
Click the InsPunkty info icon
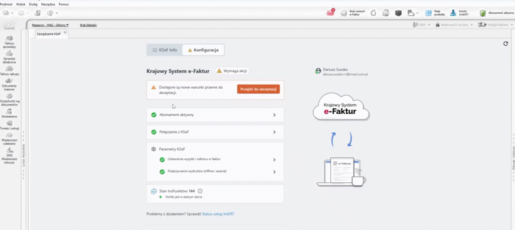pyautogui.click(x=200, y=191)
